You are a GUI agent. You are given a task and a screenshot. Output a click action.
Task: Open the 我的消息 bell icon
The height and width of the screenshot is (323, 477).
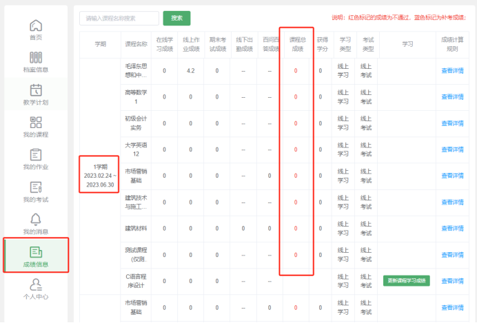tap(36, 220)
